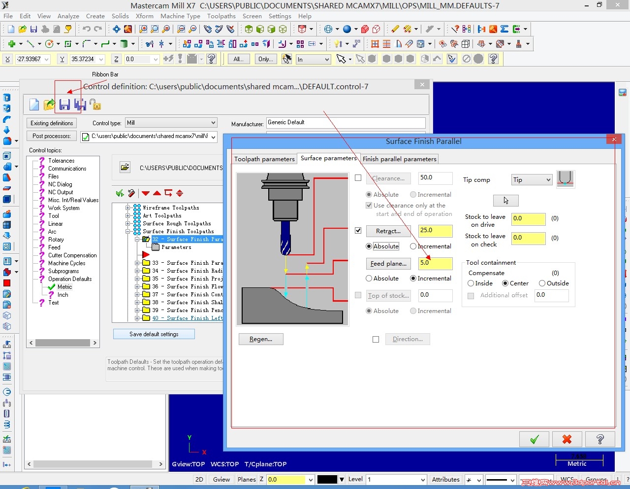This screenshot has width=630, height=489.
Task: Click the Create point plus icon
Action: point(11,44)
